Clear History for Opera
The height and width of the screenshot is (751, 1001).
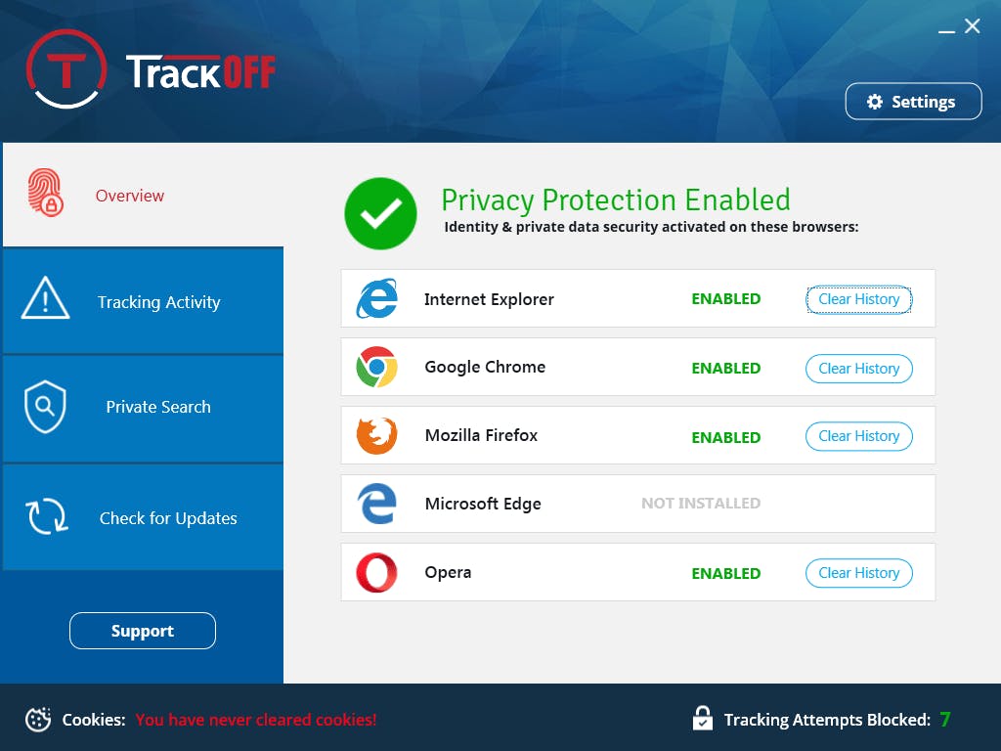[x=858, y=573]
